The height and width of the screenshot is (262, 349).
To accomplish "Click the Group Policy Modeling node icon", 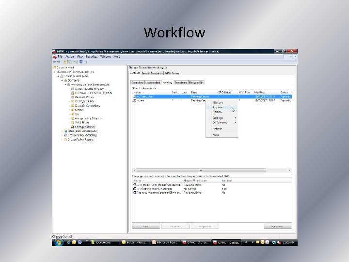I will [65, 135].
